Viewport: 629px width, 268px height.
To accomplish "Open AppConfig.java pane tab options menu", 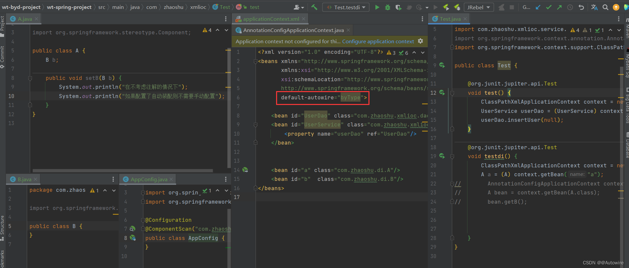I will [x=226, y=179].
